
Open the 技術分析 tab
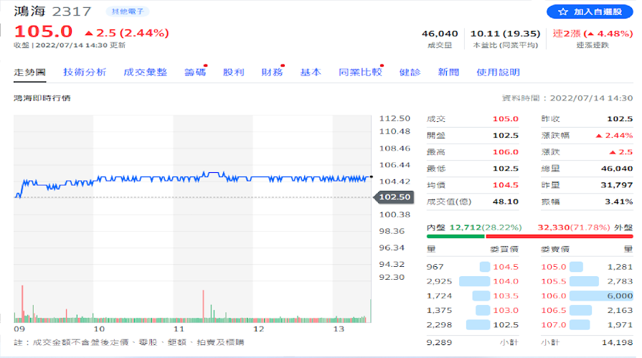click(x=85, y=72)
